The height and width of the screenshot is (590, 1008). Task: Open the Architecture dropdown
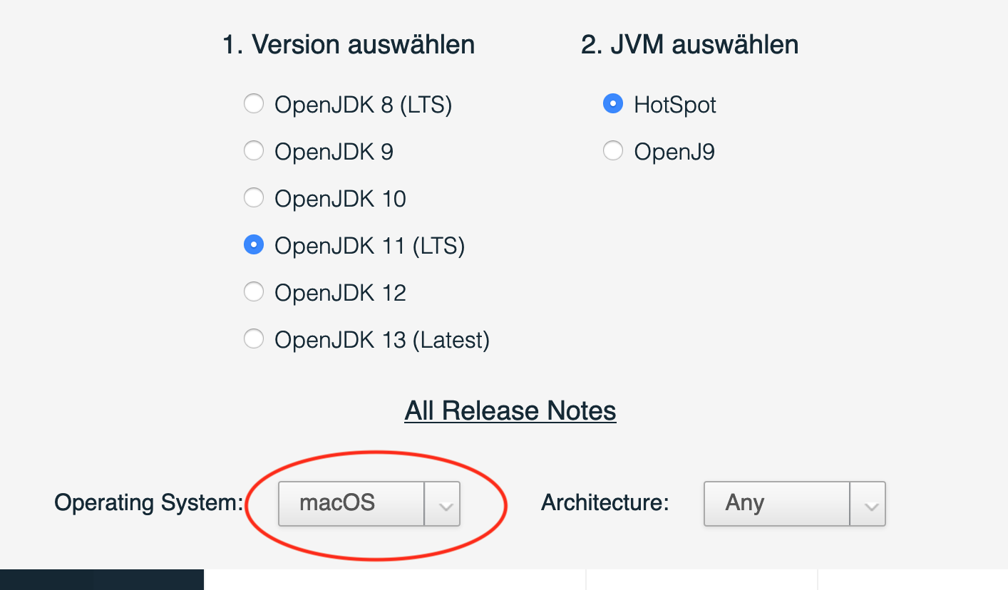(776, 503)
